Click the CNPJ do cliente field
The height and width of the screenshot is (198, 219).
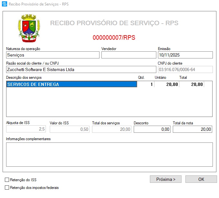(x=185, y=69)
